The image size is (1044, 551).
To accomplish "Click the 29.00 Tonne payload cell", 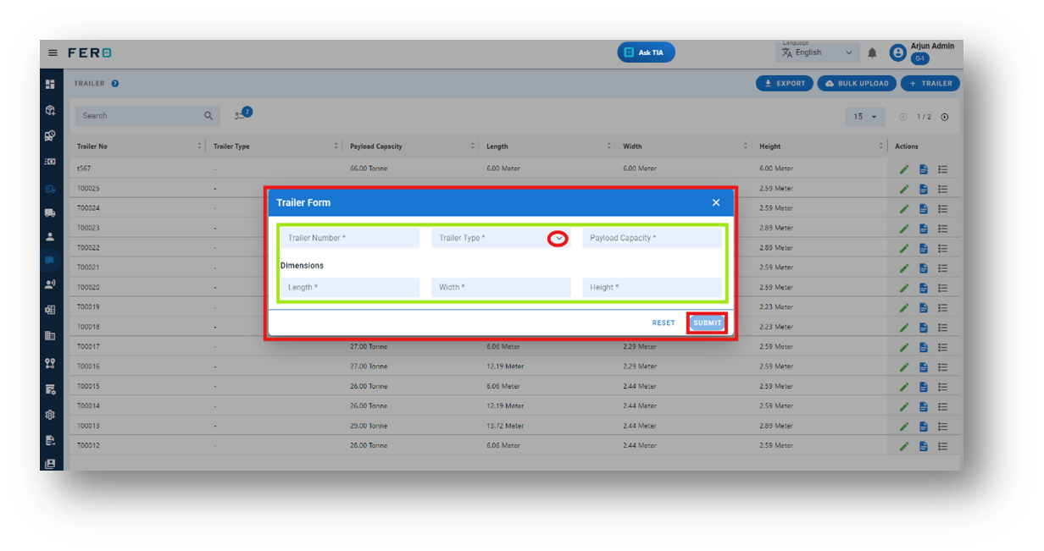I will click(369, 426).
